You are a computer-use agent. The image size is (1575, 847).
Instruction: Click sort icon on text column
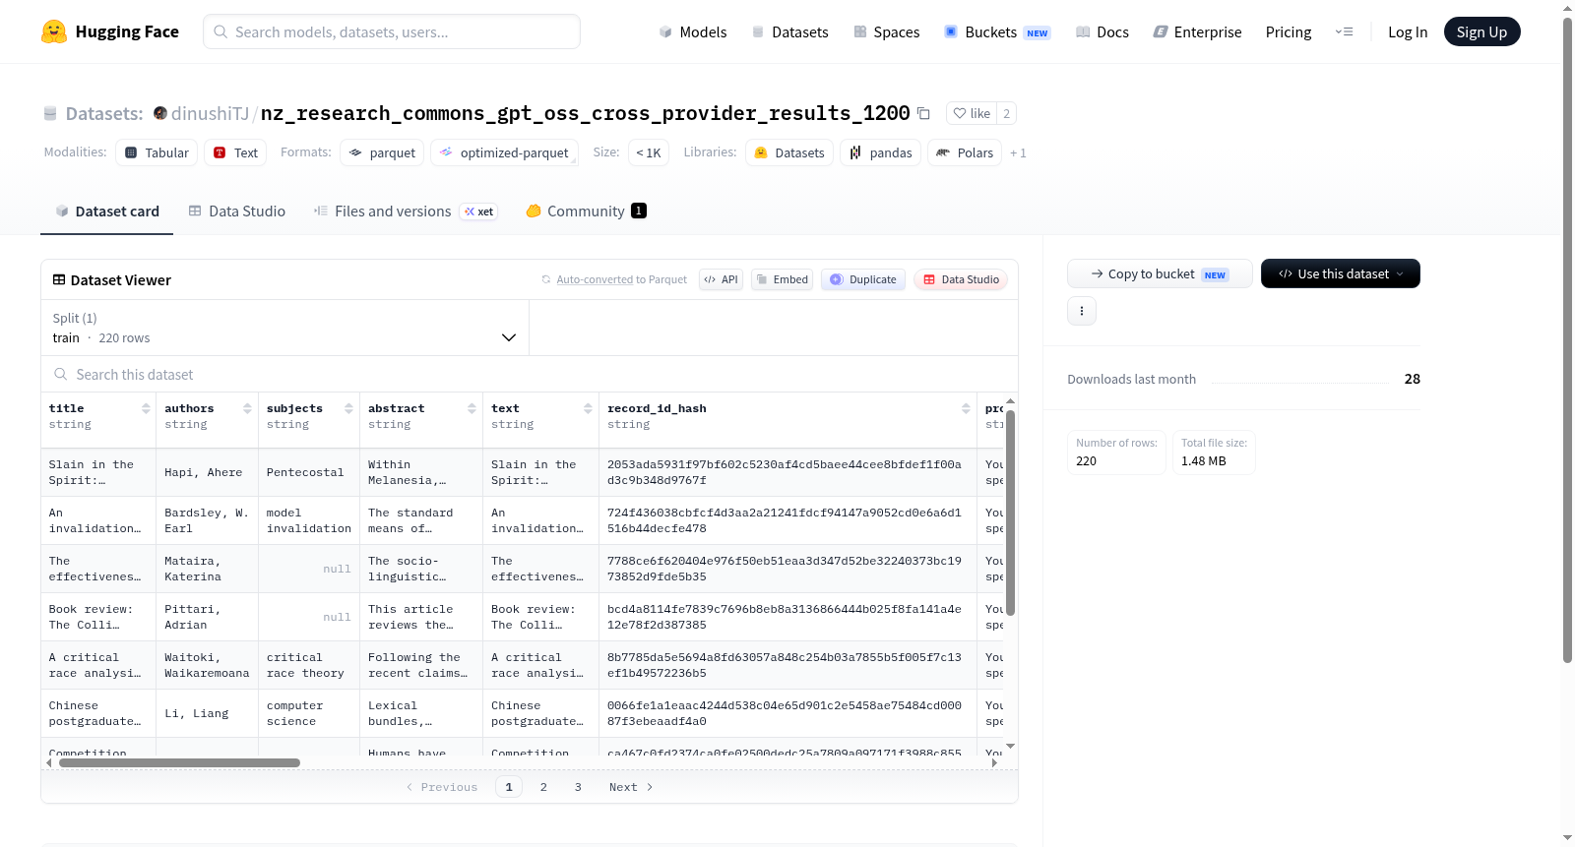[588, 408]
